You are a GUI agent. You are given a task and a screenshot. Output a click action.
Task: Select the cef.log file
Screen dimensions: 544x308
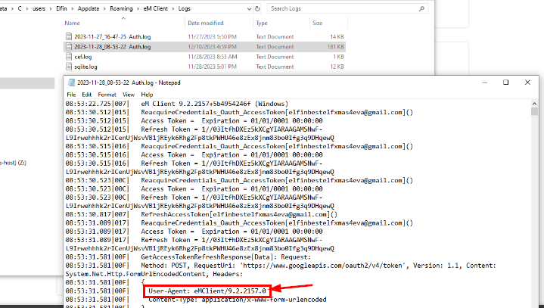83,57
